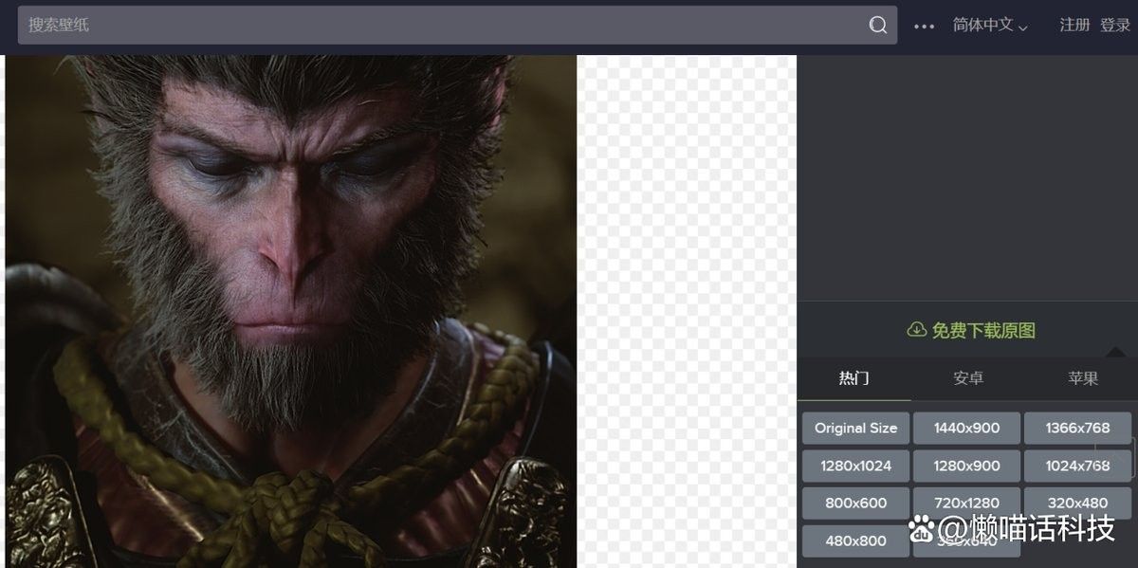
Task: Focus the 搜索壁纸 search field
Action: (x=457, y=25)
